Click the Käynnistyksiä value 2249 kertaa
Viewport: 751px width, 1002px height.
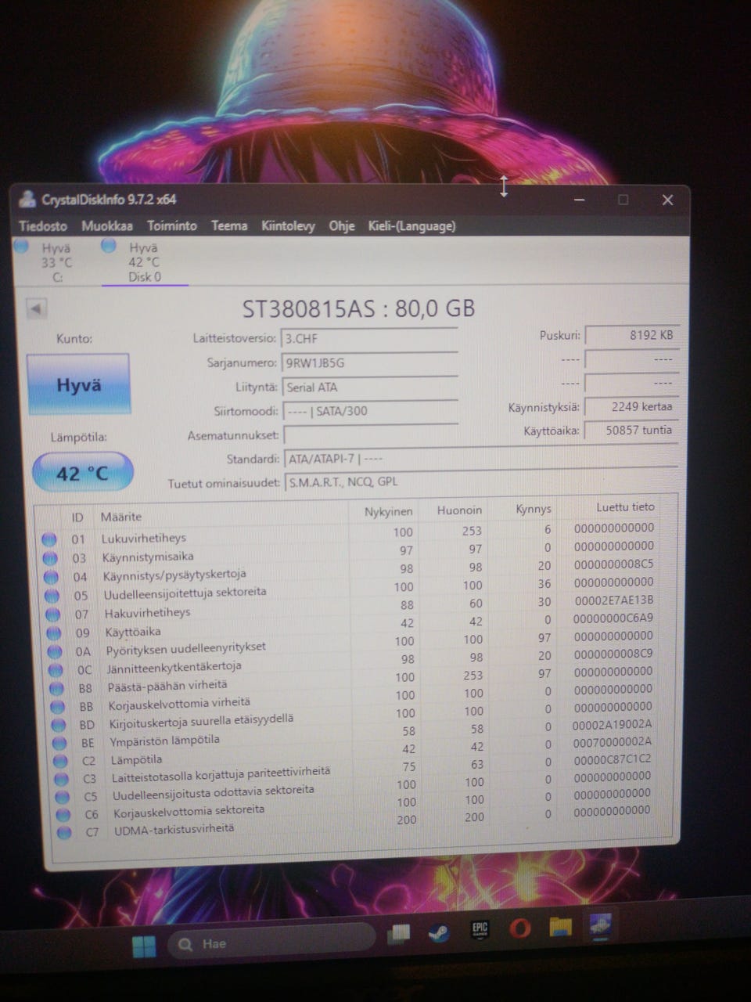click(x=632, y=407)
